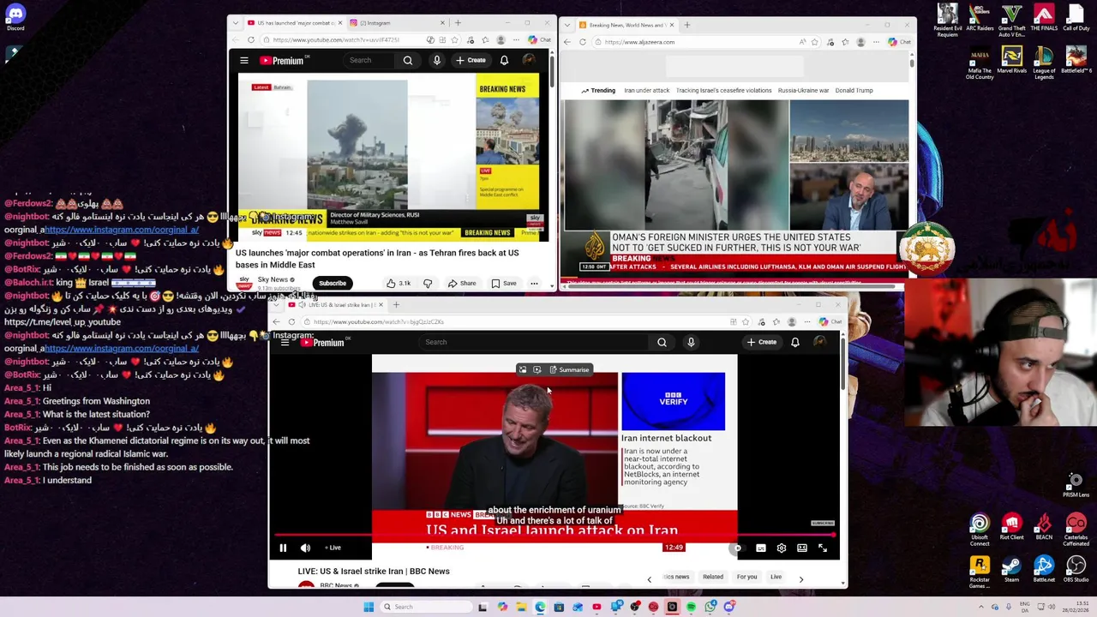Pause the BBC News live stream

pyautogui.click(x=283, y=548)
